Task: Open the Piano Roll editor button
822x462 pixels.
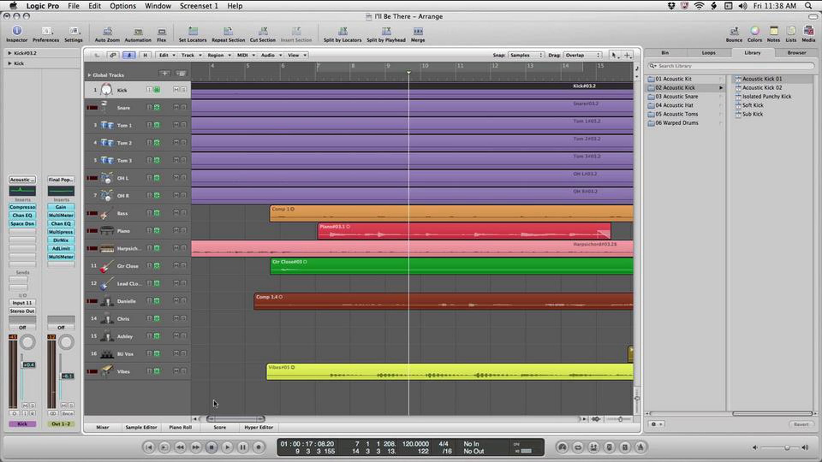Action: click(x=180, y=427)
